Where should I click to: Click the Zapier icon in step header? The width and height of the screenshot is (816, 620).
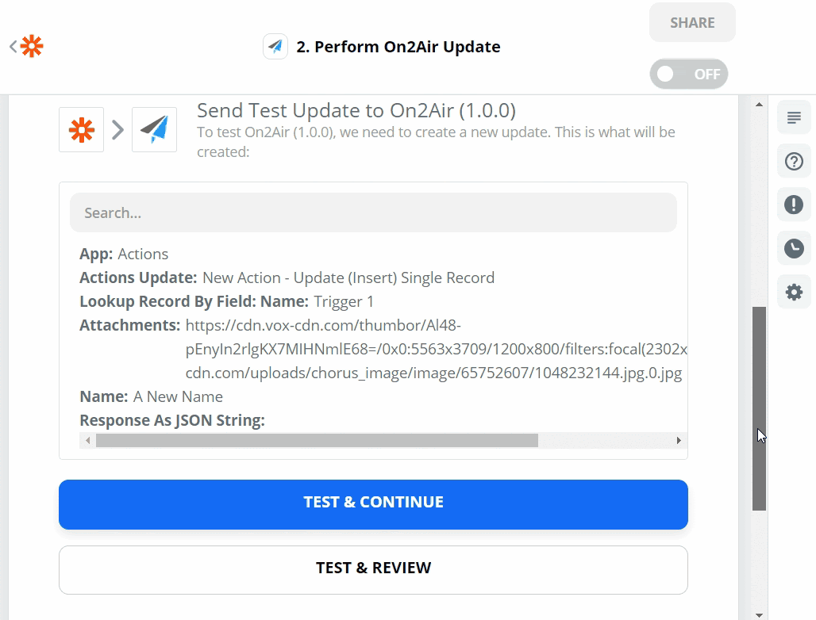[82, 129]
